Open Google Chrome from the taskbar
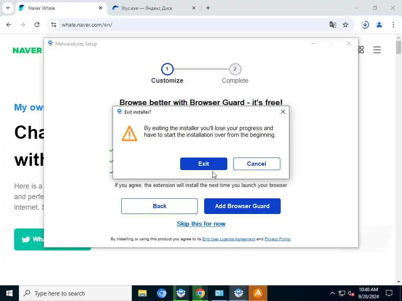This screenshot has width=402, height=301. coord(200,293)
